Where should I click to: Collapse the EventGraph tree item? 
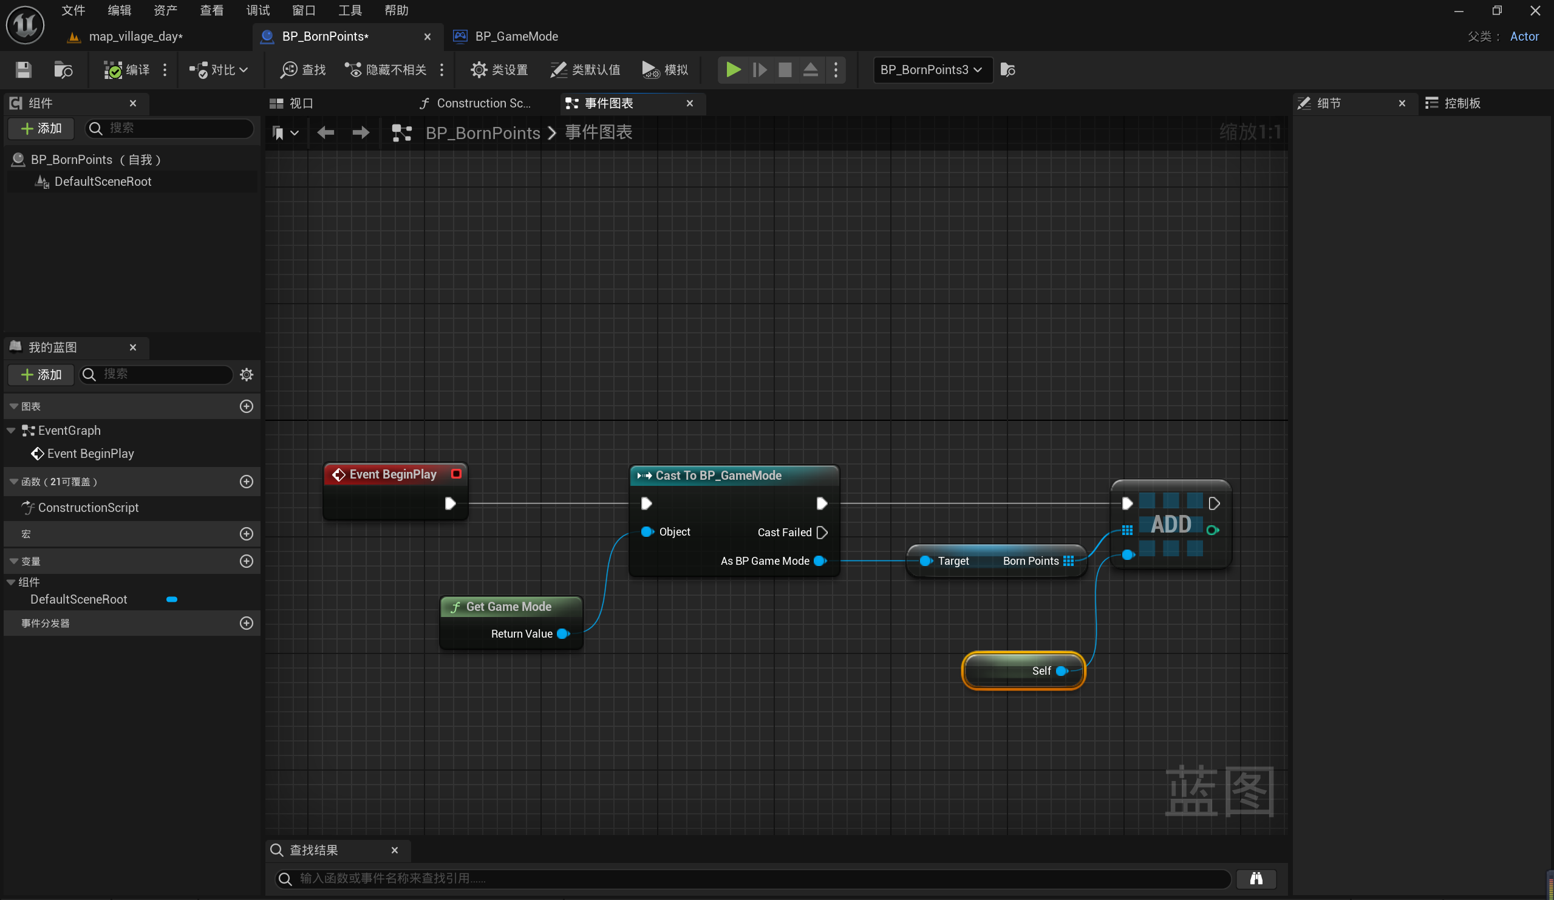point(11,431)
